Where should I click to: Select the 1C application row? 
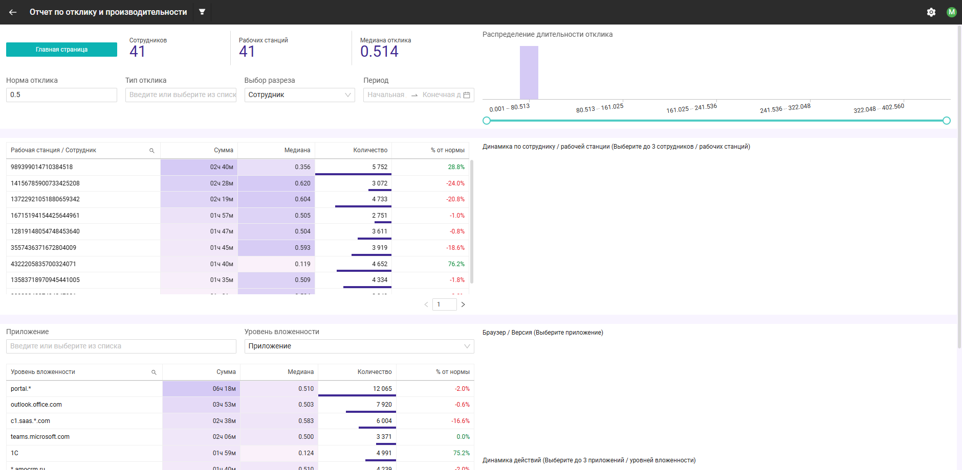tap(240, 453)
